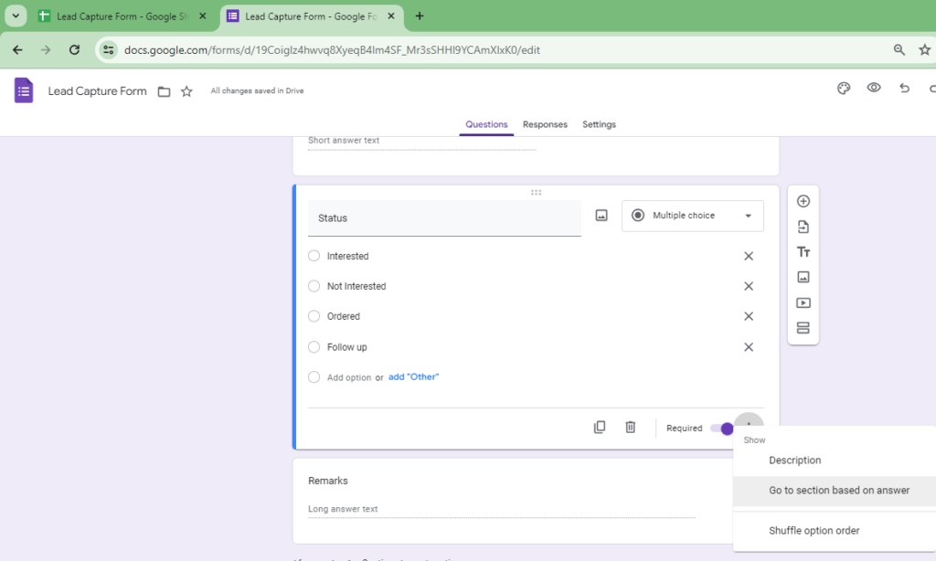Click the Not Interested option text
This screenshot has width=936, height=561.
coord(356,287)
